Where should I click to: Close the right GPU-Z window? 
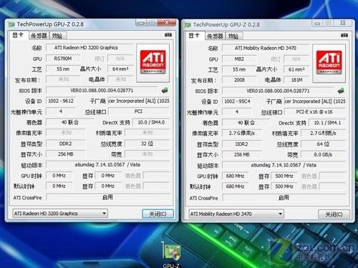(x=343, y=23)
